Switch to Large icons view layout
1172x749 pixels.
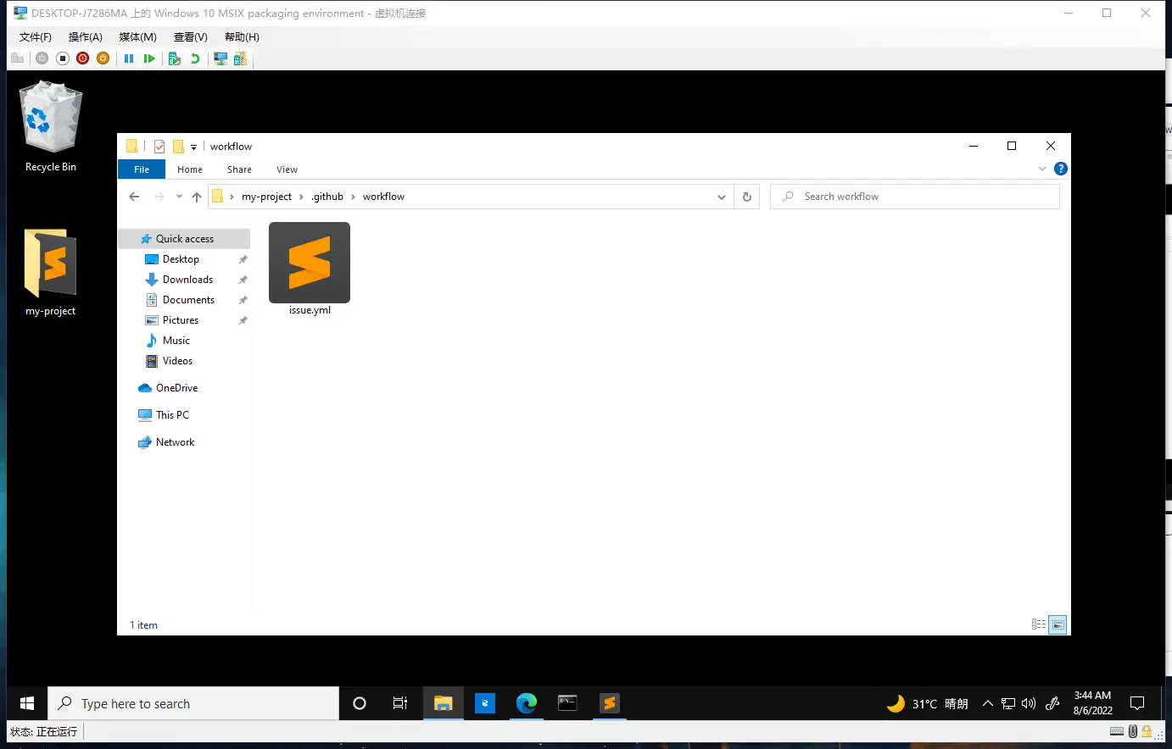[x=1058, y=624]
